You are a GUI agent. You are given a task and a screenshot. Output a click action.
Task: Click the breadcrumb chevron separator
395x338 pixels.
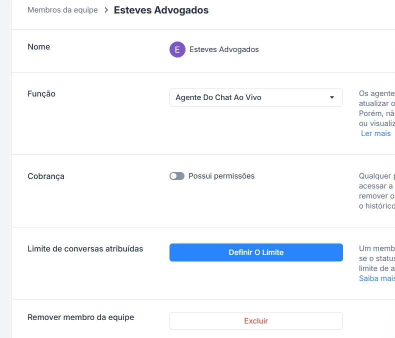(x=106, y=10)
